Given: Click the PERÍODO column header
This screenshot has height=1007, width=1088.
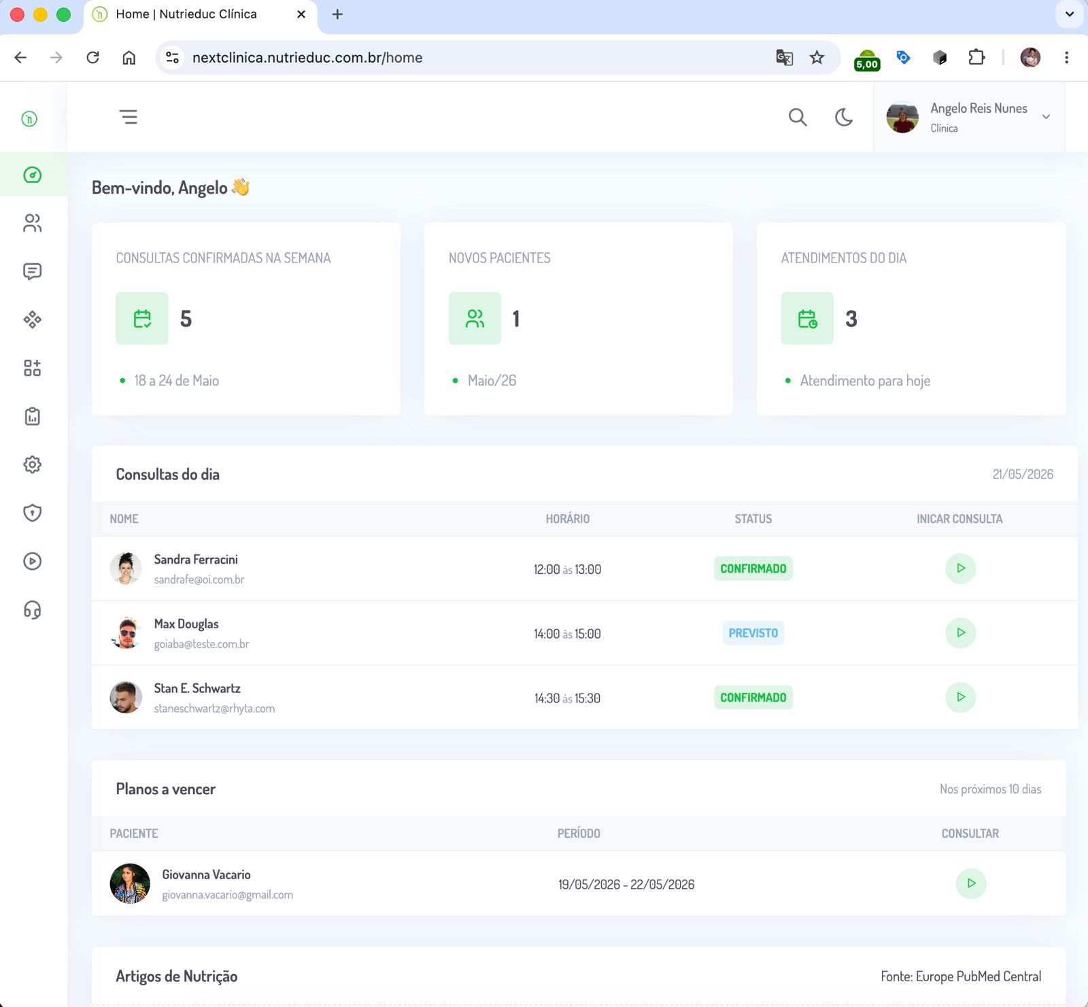Looking at the screenshot, I should point(579,834).
